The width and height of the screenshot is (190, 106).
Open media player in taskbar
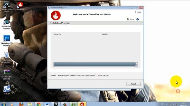click(12, 104)
